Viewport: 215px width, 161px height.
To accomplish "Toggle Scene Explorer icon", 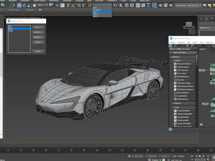I will click(x=127, y=5).
